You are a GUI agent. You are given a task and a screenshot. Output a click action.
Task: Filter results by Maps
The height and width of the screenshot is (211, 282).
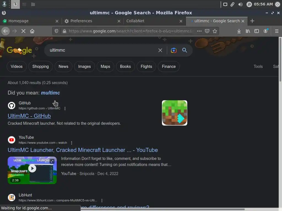105,66
